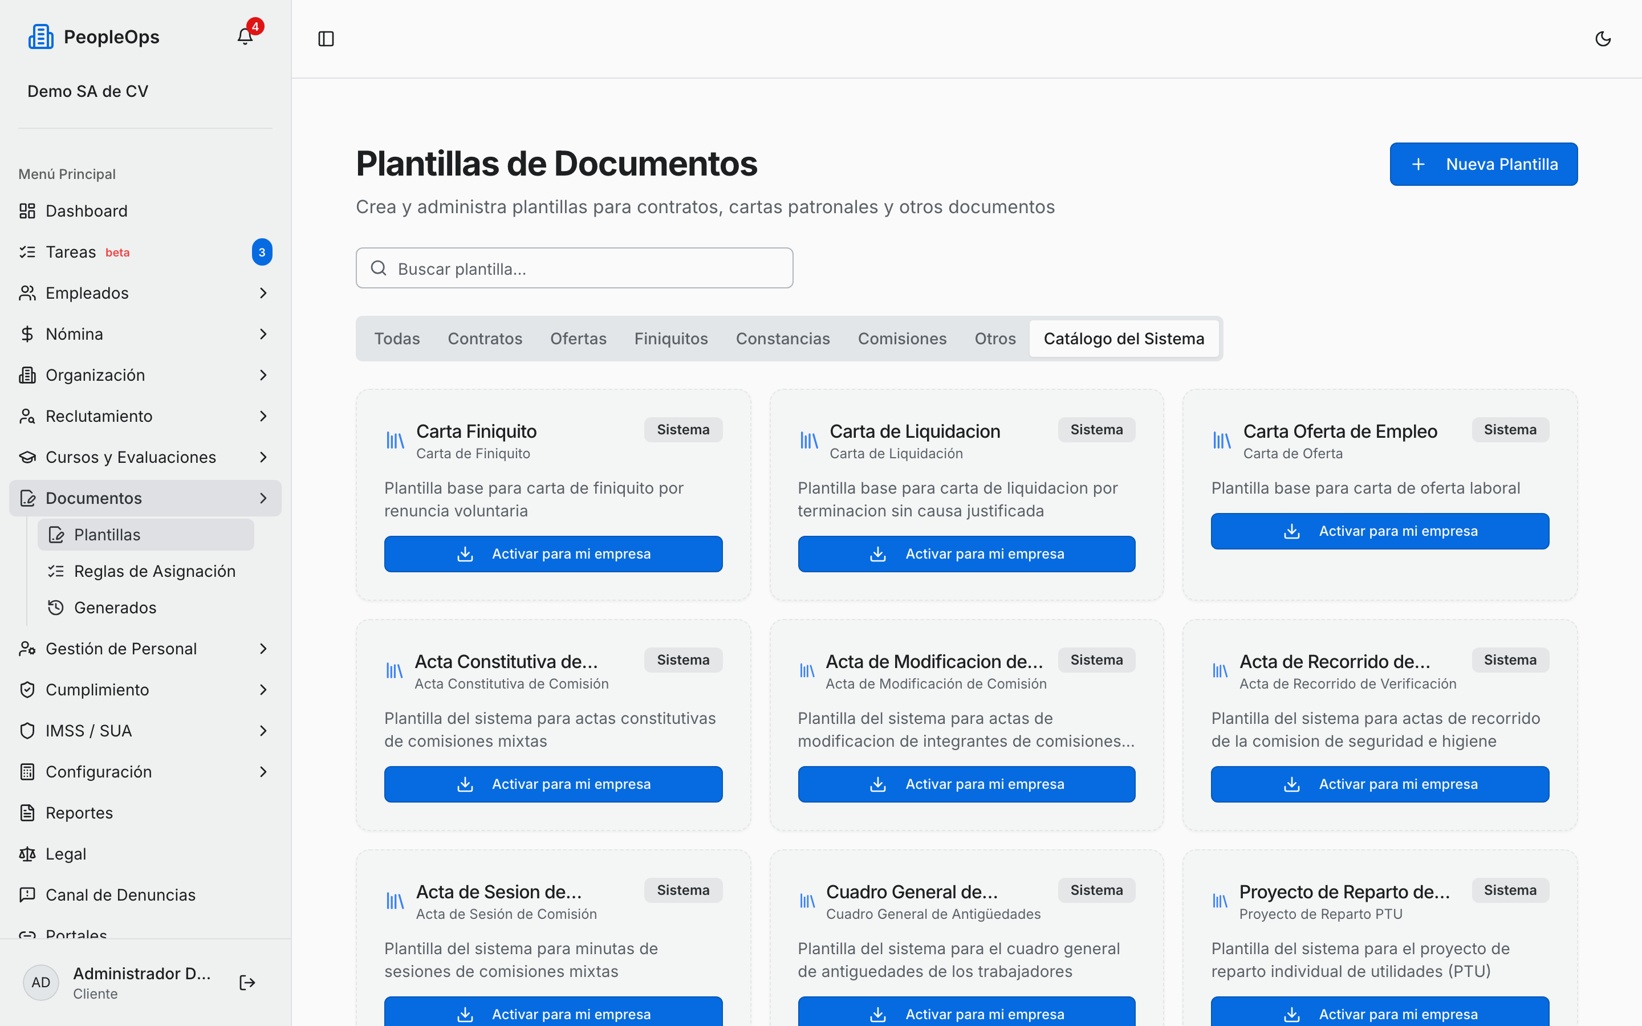The image size is (1642, 1026).
Task: Click the Reportes document icon
Action: coord(27,813)
